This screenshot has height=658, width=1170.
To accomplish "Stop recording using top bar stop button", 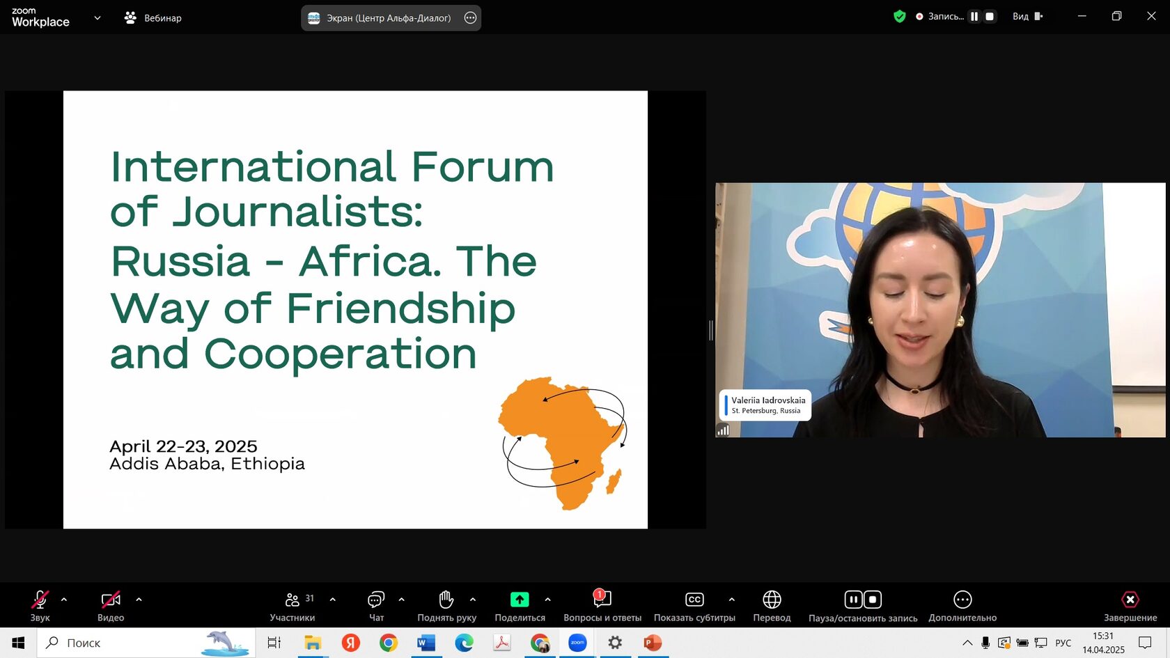I will tap(990, 17).
